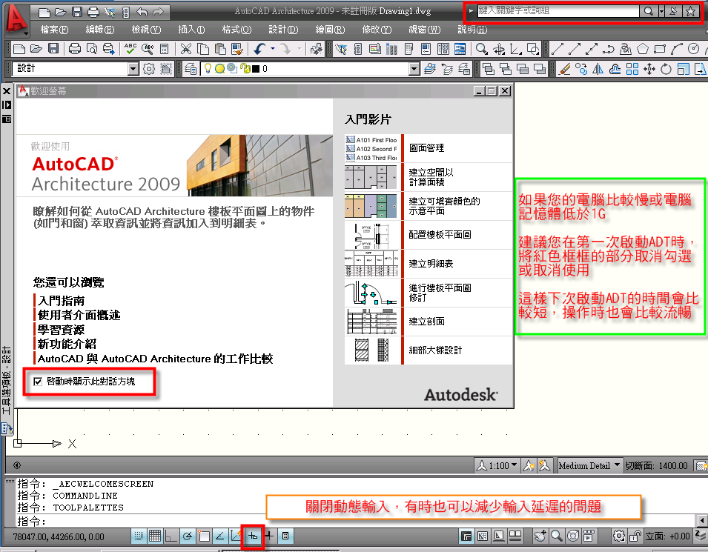Click the black layer color swatch
The image size is (708, 552).
point(256,69)
